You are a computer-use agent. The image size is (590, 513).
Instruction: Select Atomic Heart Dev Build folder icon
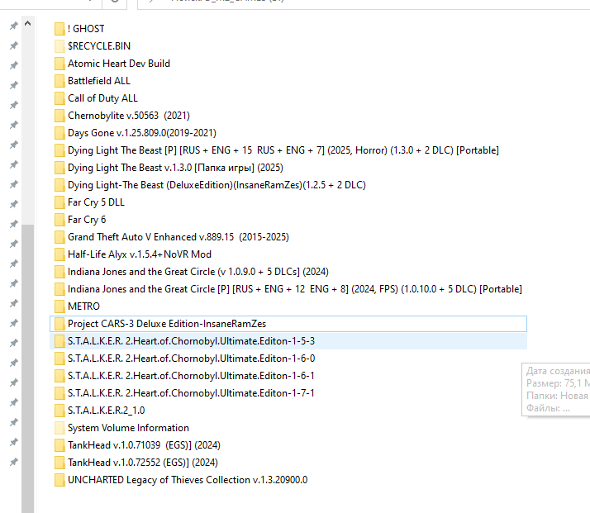[59, 63]
